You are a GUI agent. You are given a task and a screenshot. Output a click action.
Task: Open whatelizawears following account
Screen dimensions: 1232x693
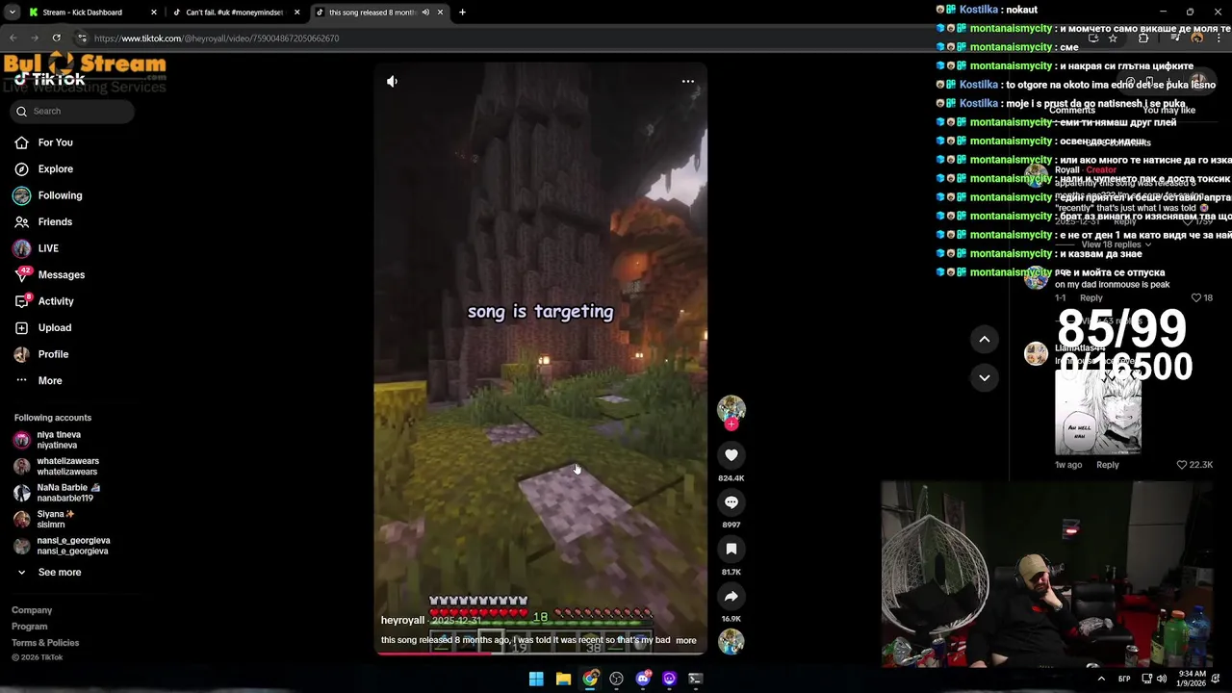coord(67,467)
